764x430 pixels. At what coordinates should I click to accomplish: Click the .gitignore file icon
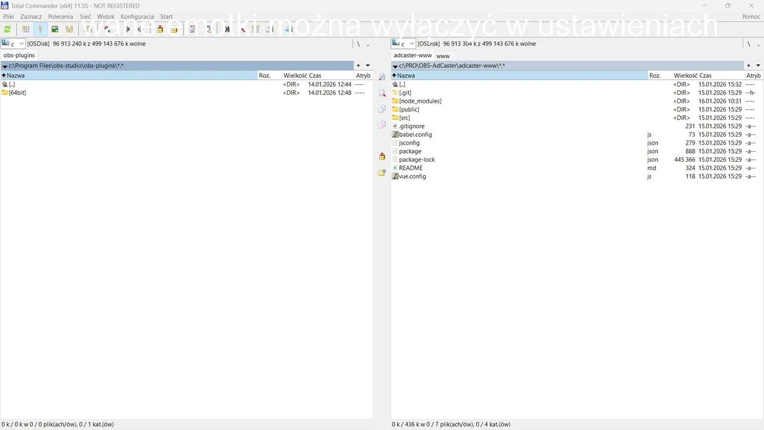coord(395,126)
